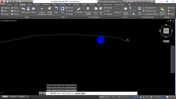Screen dimensions: 176x99
Task: Rebuild the control vertices
Action: tap(108, 8)
